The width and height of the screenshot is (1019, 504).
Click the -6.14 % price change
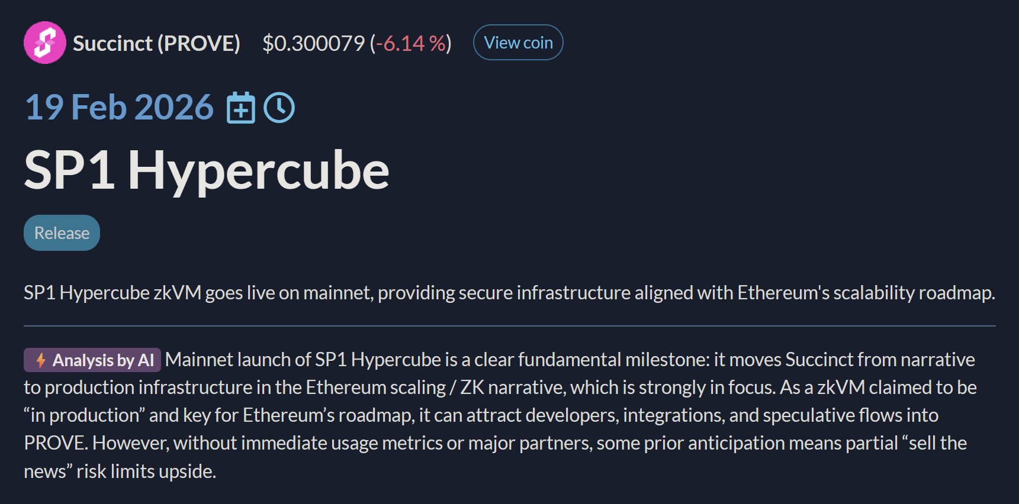click(410, 43)
